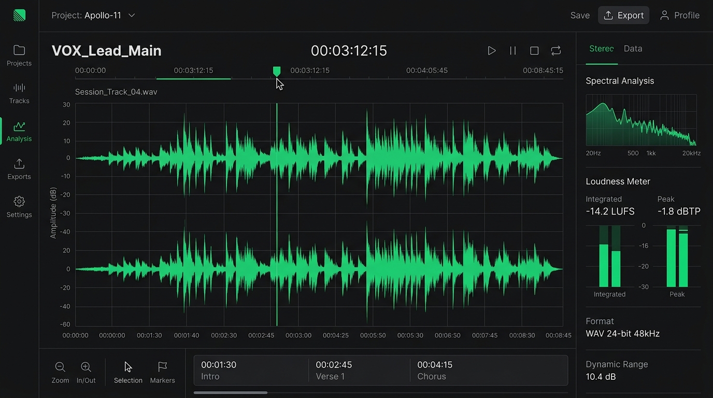Click the 00:04:05:45 timeline ruler label
Screen dimensions: 713x398
coord(426,70)
